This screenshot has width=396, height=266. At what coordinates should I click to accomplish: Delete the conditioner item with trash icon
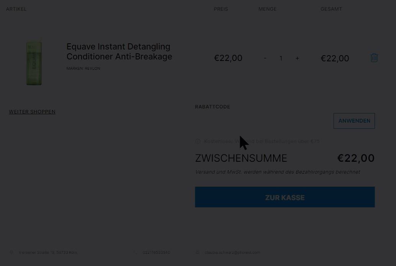[374, 58]
